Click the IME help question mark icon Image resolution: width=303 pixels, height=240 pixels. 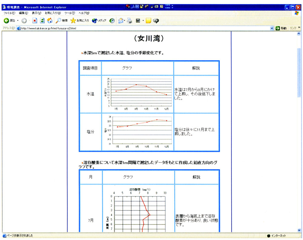162,7
